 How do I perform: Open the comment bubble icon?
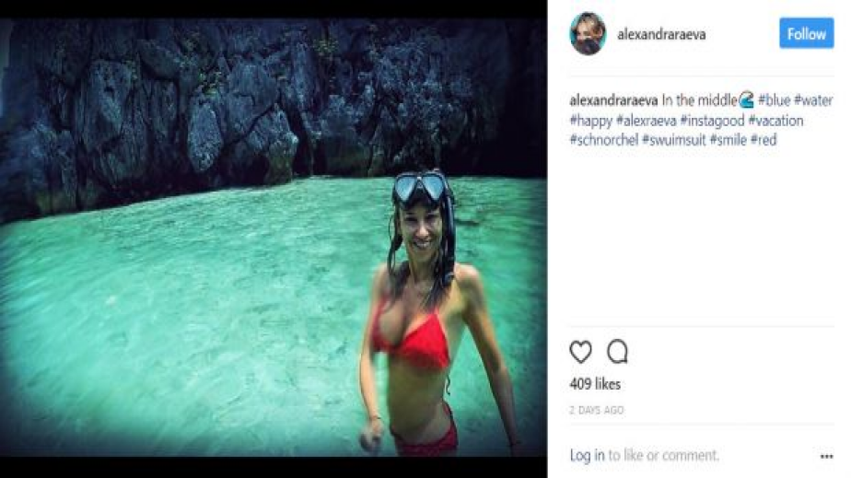coord(618,351)
